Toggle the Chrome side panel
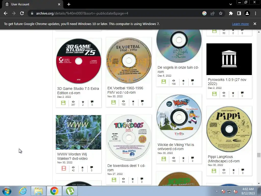The image size is (261, 196). 239,13
